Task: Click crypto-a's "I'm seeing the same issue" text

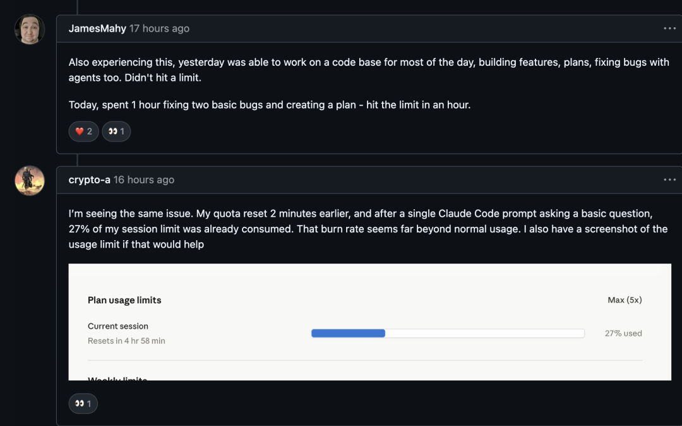Action: pos(368,229)
